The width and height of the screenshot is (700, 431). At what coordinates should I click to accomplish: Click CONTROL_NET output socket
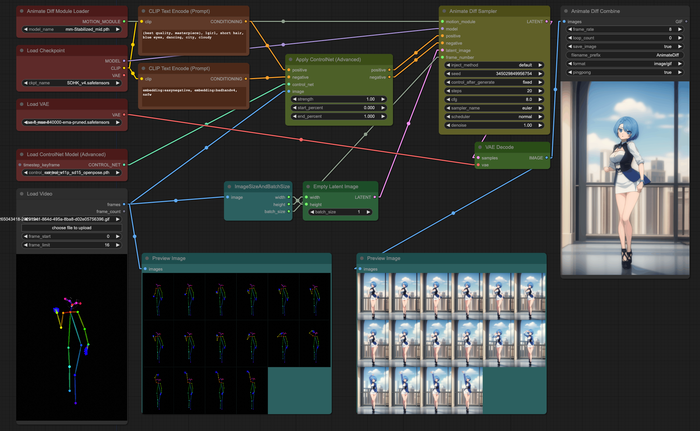click(x=124, y=165)
